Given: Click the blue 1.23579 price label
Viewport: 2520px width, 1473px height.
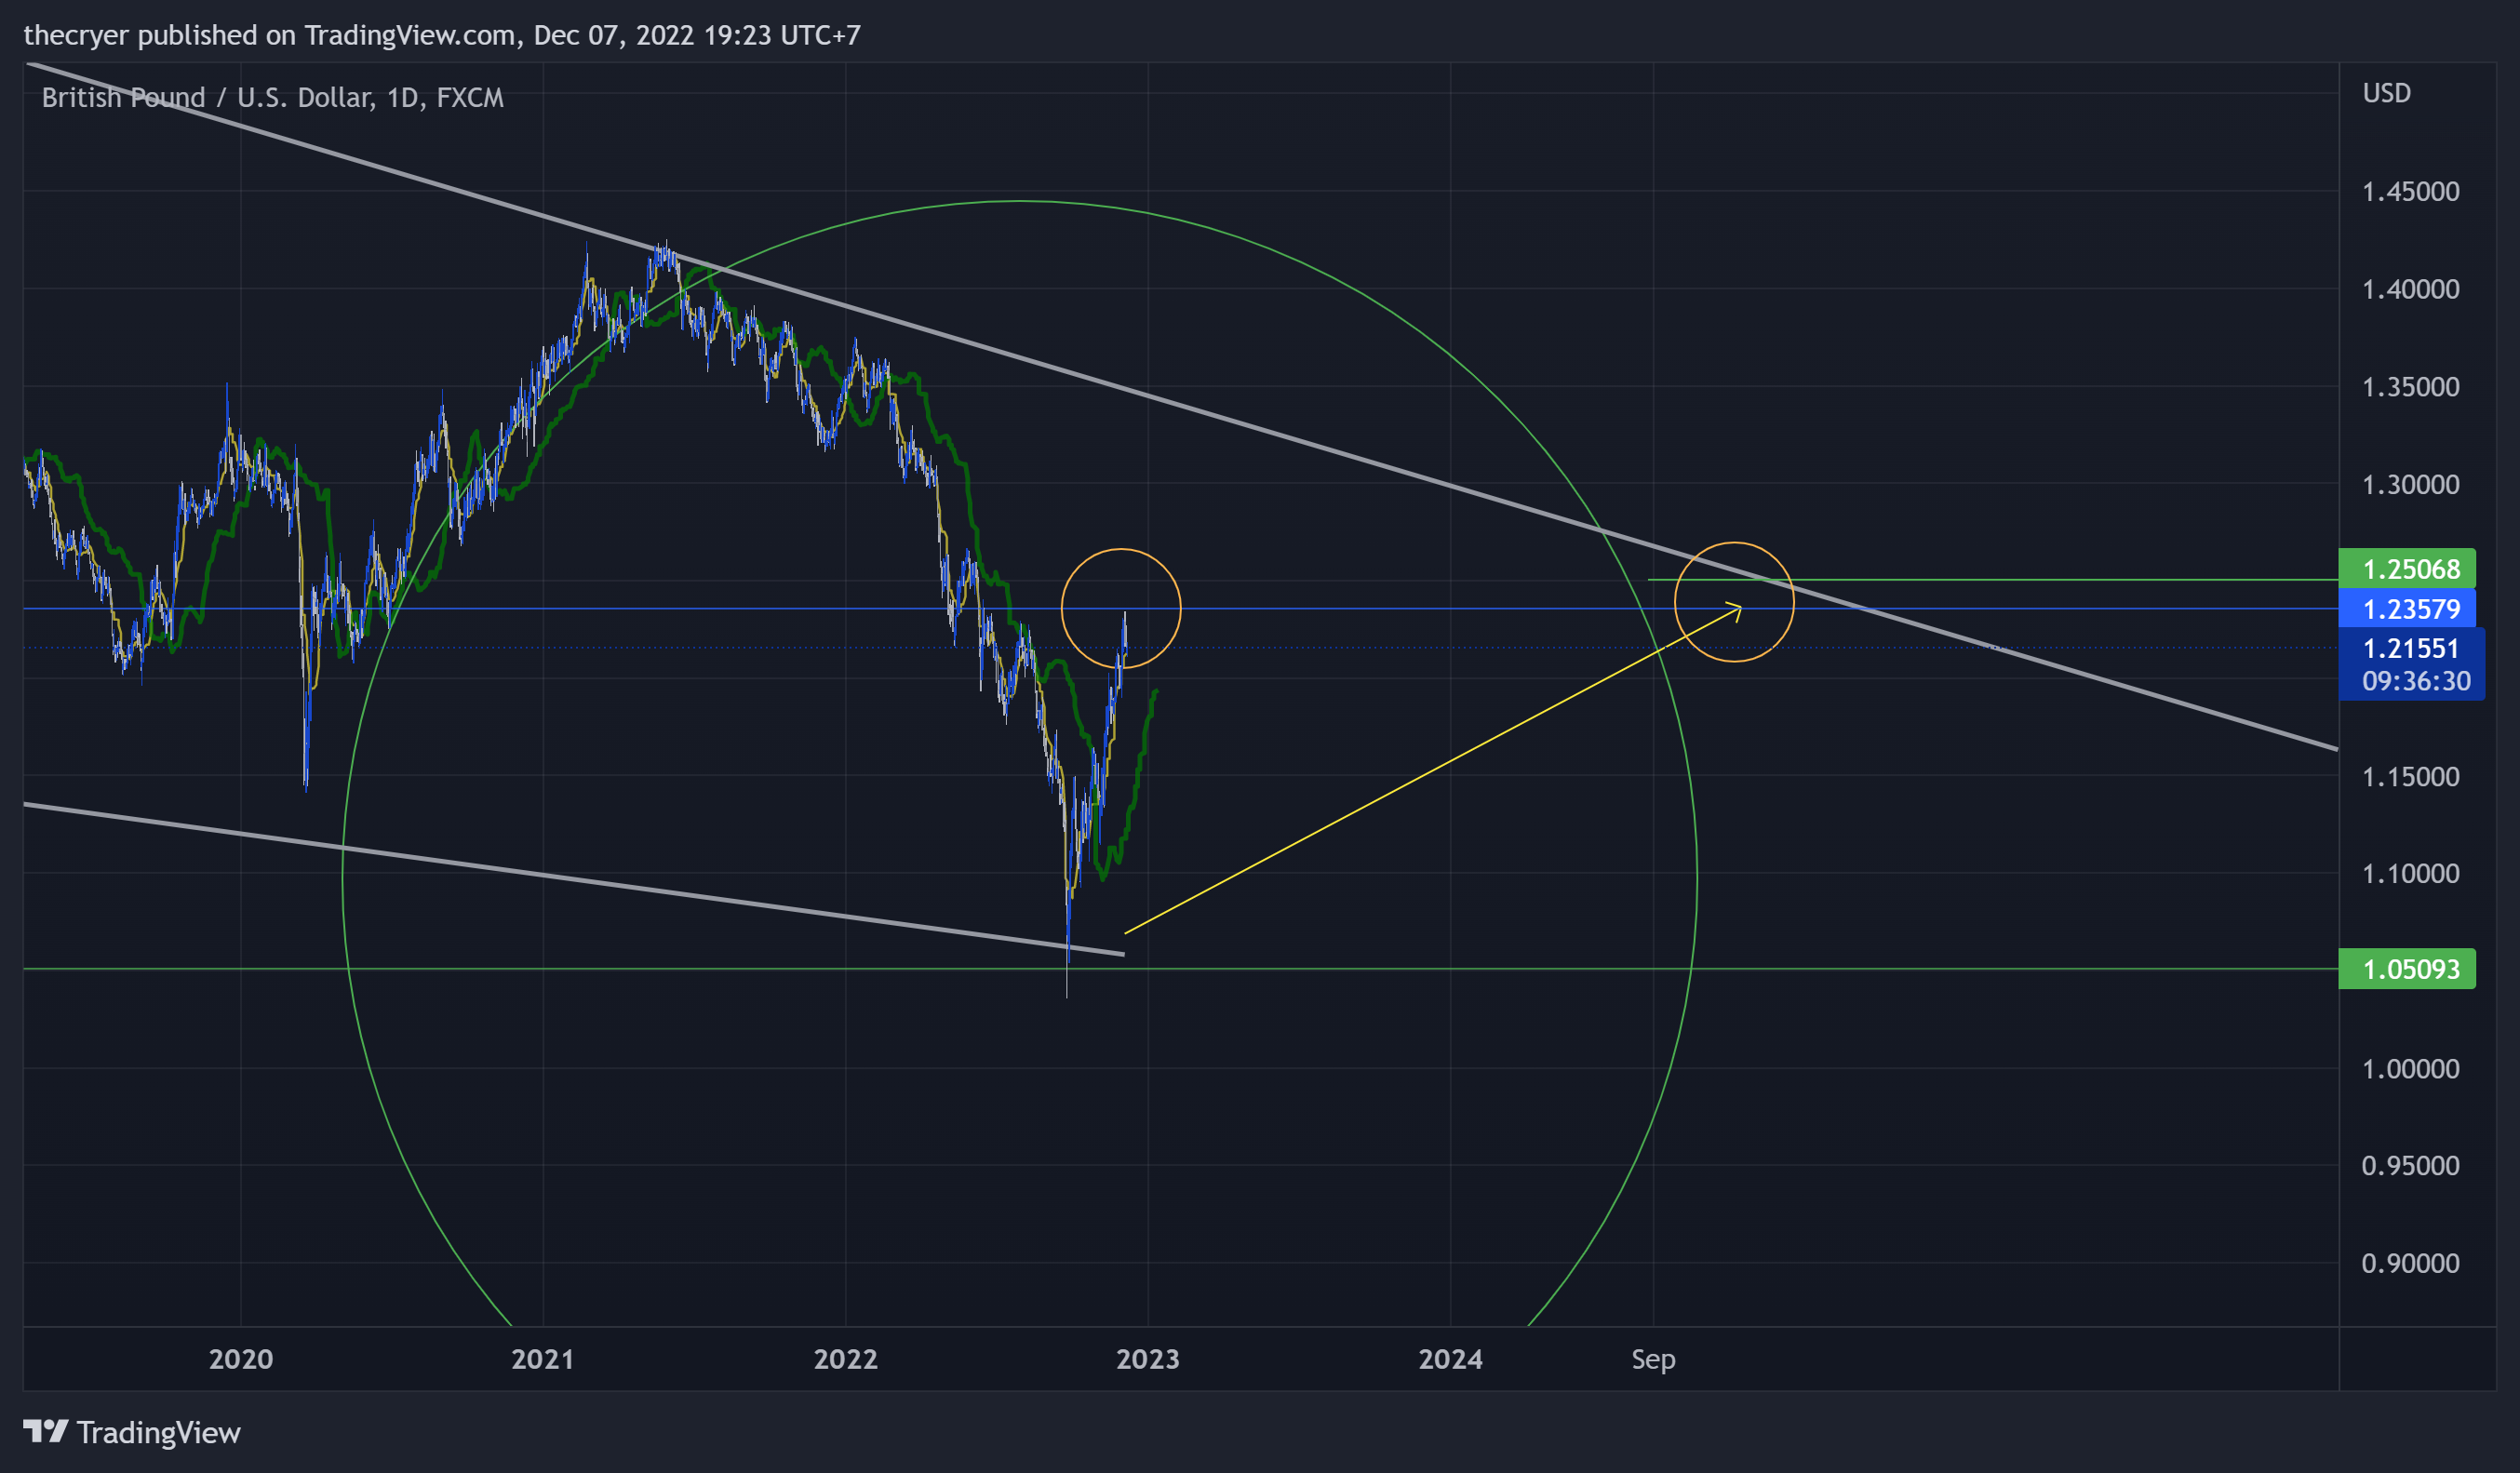Looking at the screenshot, I should tap(2407, 609).
